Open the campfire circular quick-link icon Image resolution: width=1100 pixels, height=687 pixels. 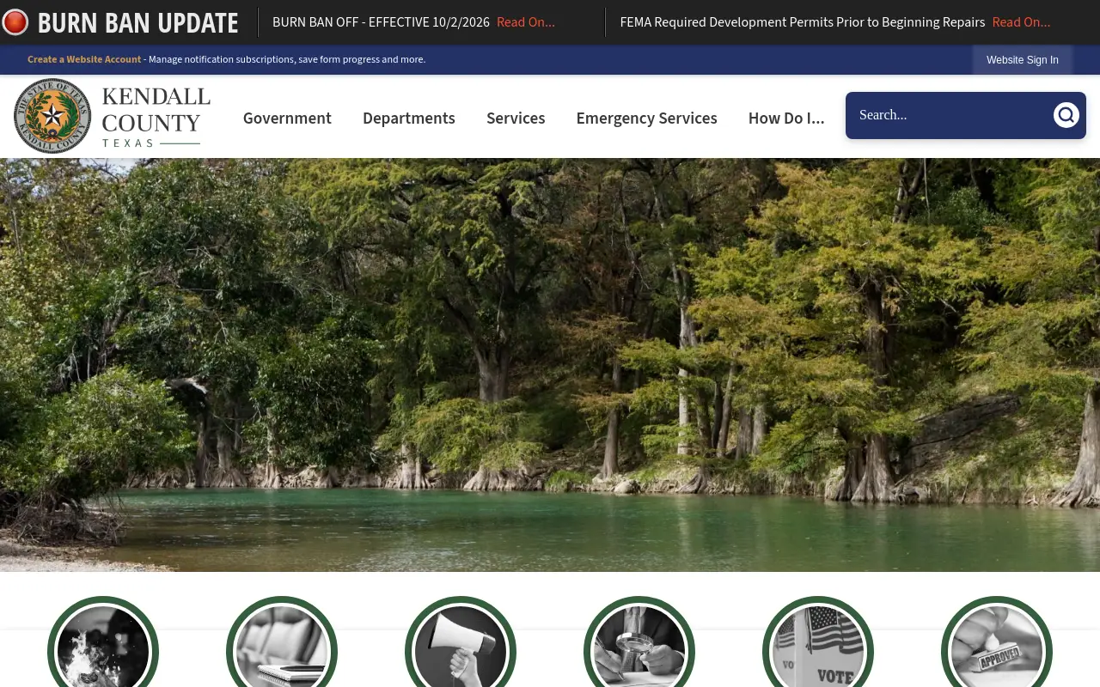tap(103, 641)
